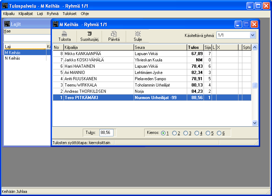Click the Kilpailija column header
This screenshot has height=196, width=272.
click(99, 47)
